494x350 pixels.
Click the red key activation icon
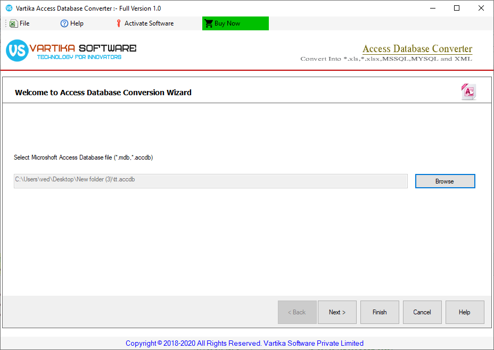(119, 23)
